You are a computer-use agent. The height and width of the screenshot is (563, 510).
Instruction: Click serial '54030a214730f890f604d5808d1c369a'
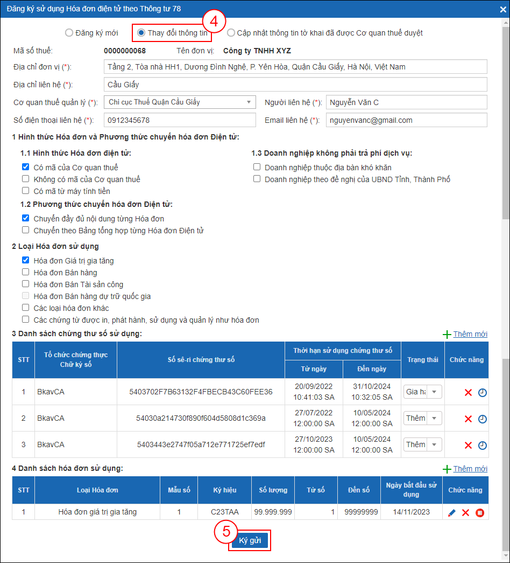pos(201,418)
